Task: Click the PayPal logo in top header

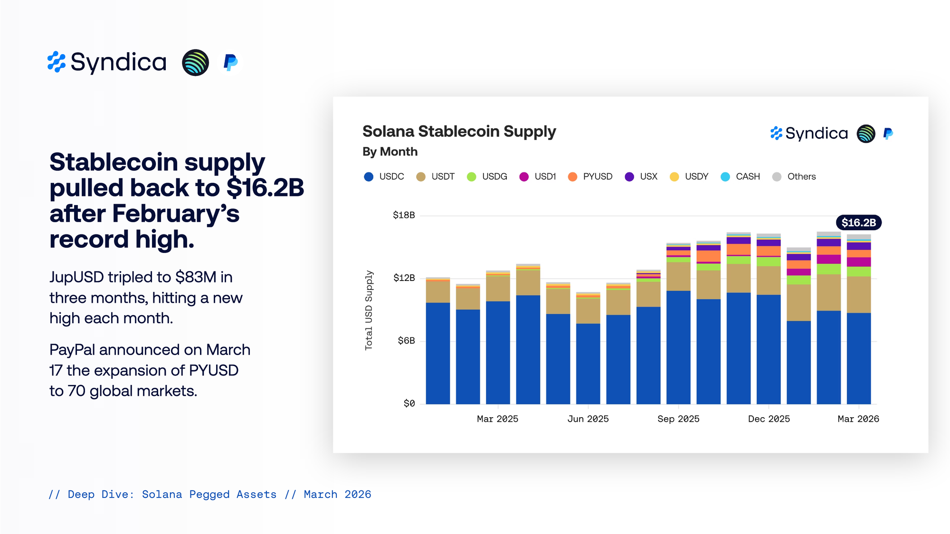Action: [230, 62]
